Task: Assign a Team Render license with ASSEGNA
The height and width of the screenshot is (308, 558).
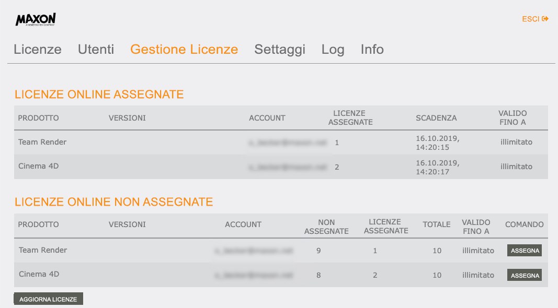Action: tap(525, 251)
